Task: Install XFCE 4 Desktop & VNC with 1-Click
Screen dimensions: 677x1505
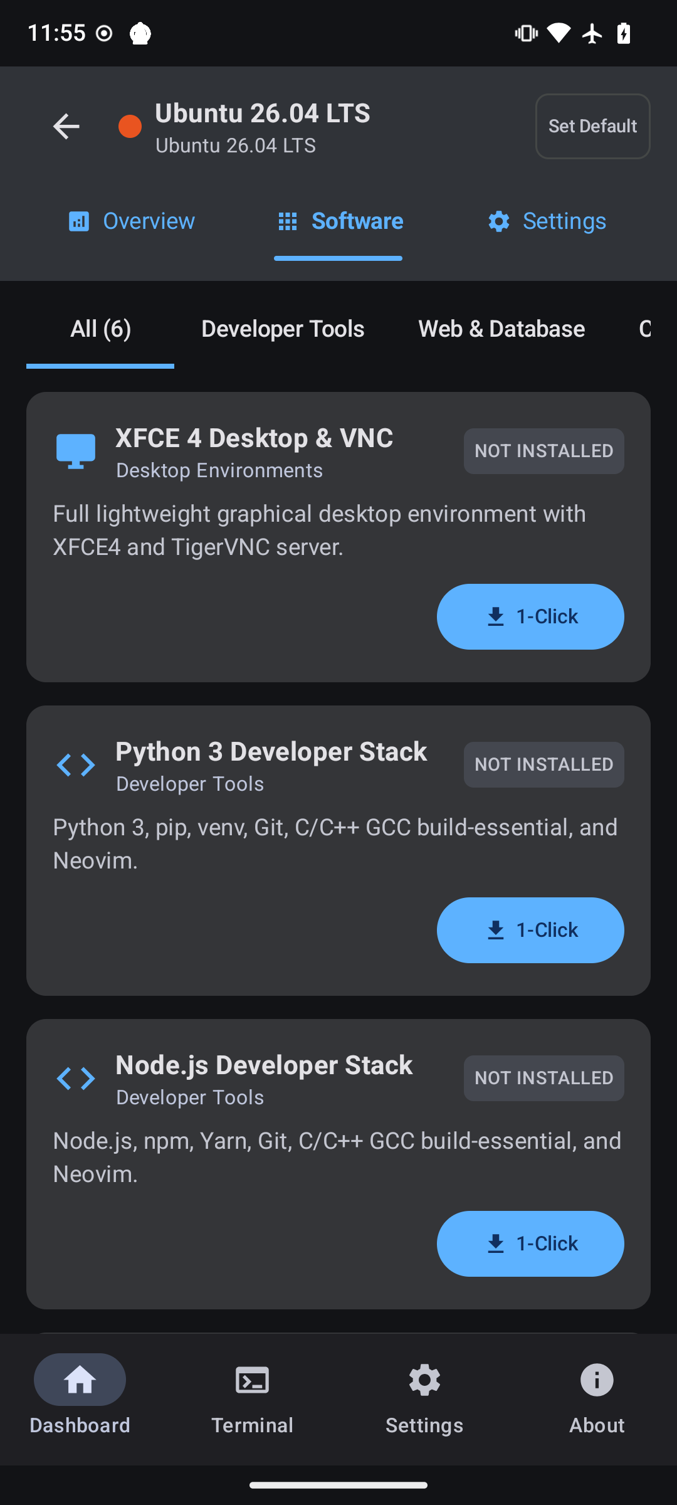Action: (530, 616)
